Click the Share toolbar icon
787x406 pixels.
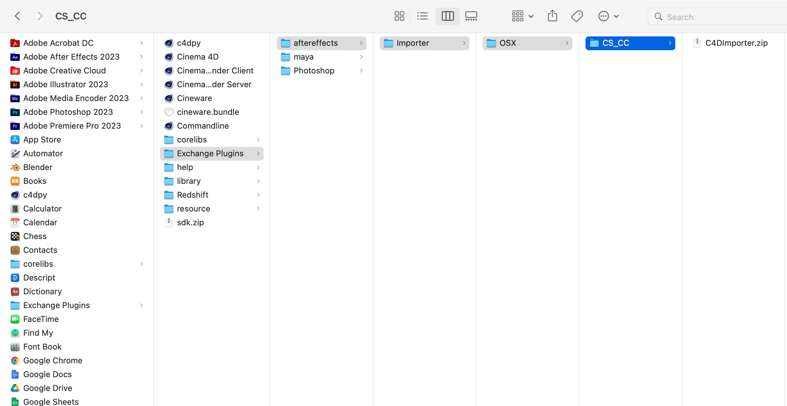552,16
